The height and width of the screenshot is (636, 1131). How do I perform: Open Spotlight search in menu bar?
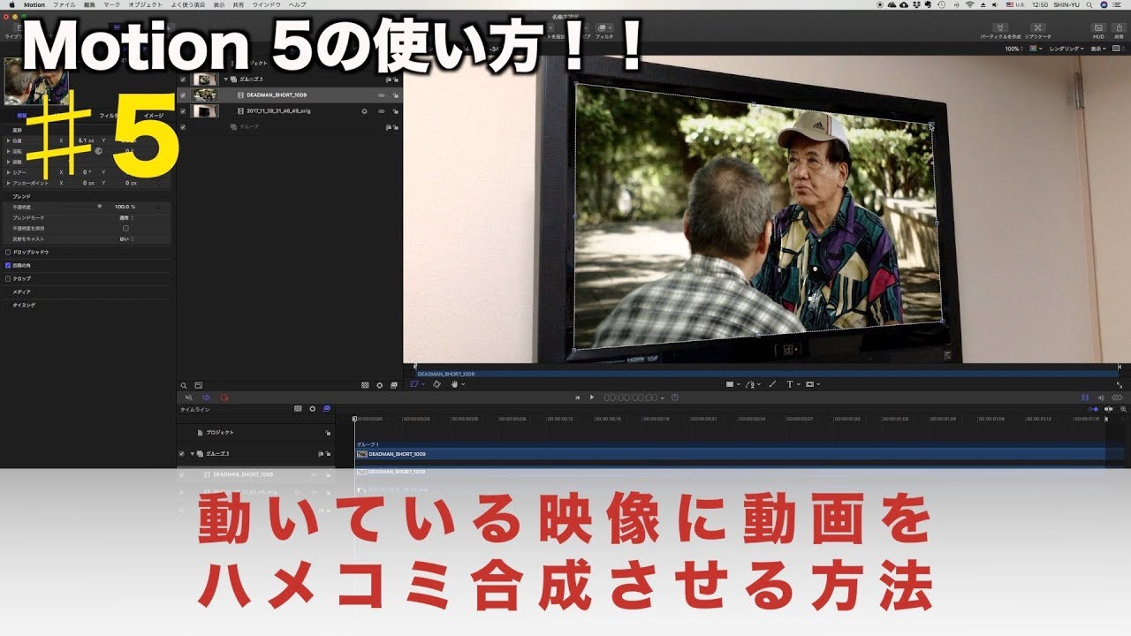point(1091,4)
